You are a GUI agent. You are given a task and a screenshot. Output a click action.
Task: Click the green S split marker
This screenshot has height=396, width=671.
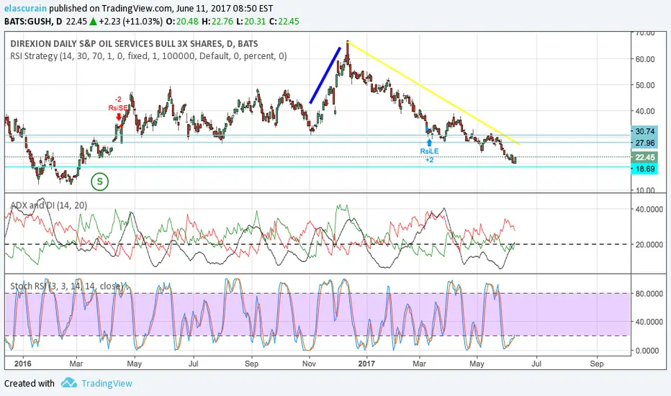click(99, 181)
